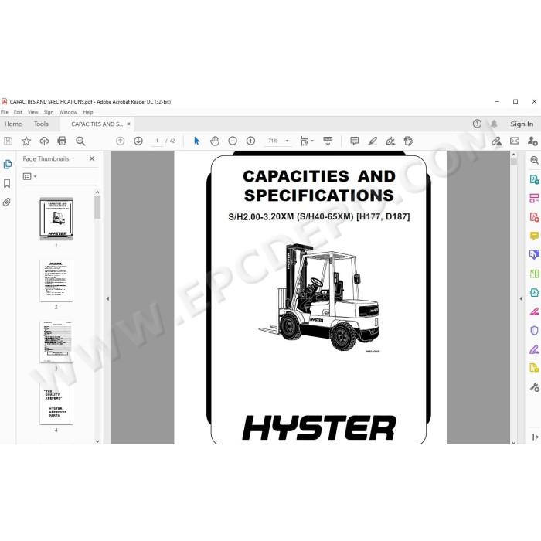Show Page Thumbnails panel icon

(x=7, y=165)
